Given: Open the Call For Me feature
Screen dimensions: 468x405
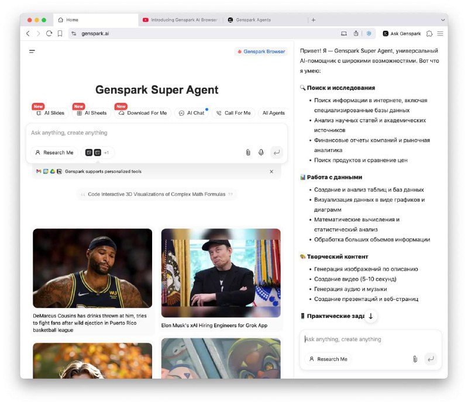Looking at the screenshot, I should coord(233,113).
